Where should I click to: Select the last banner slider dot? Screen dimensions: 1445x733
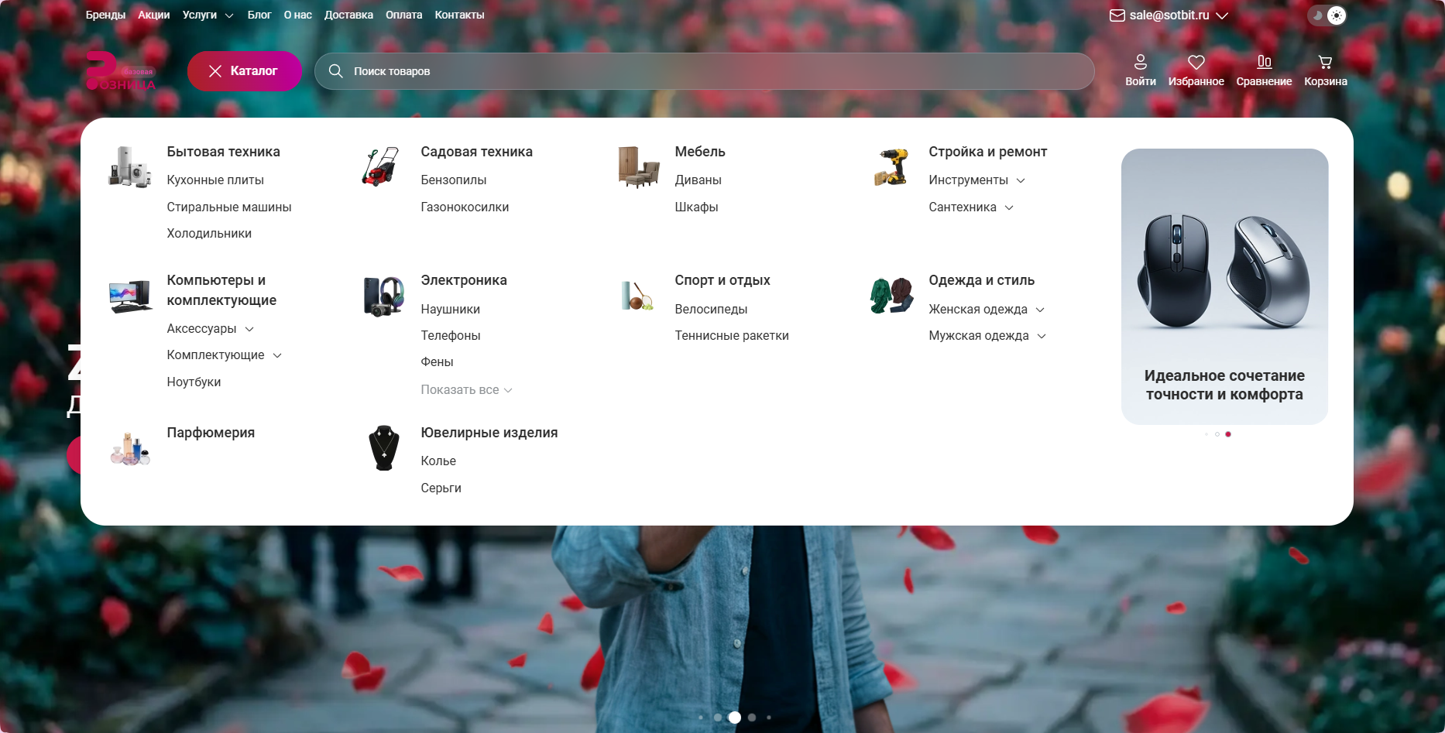[768, 718]
